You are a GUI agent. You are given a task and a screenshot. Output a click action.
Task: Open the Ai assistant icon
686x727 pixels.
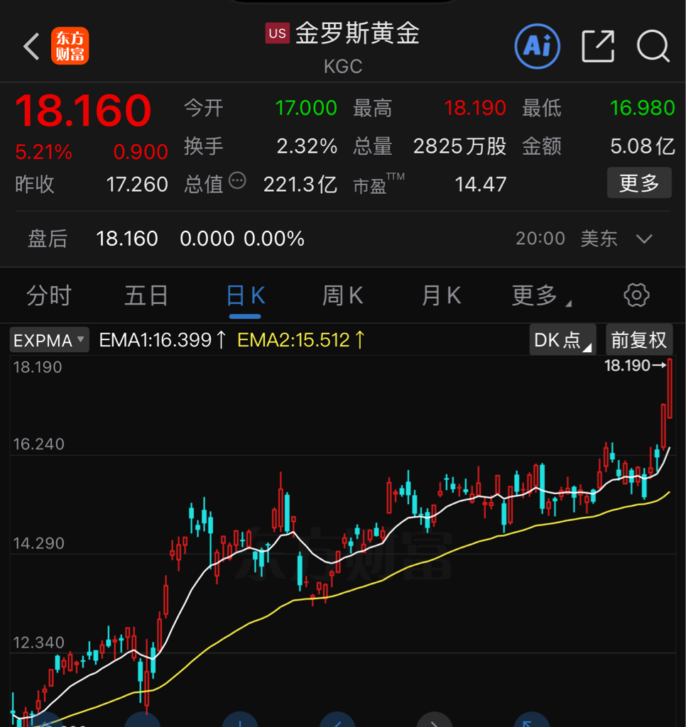coord(537,46)
